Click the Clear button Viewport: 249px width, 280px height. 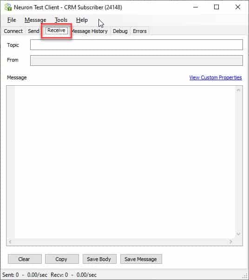[25, 259]
